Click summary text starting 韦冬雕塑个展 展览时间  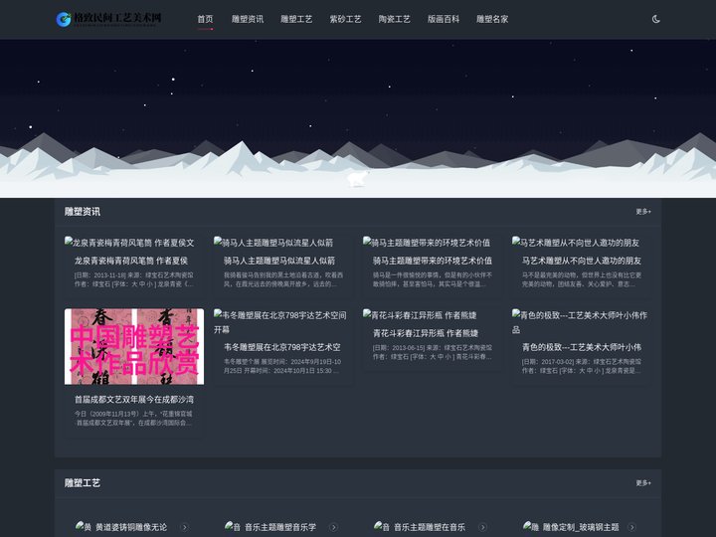(282, 366)
